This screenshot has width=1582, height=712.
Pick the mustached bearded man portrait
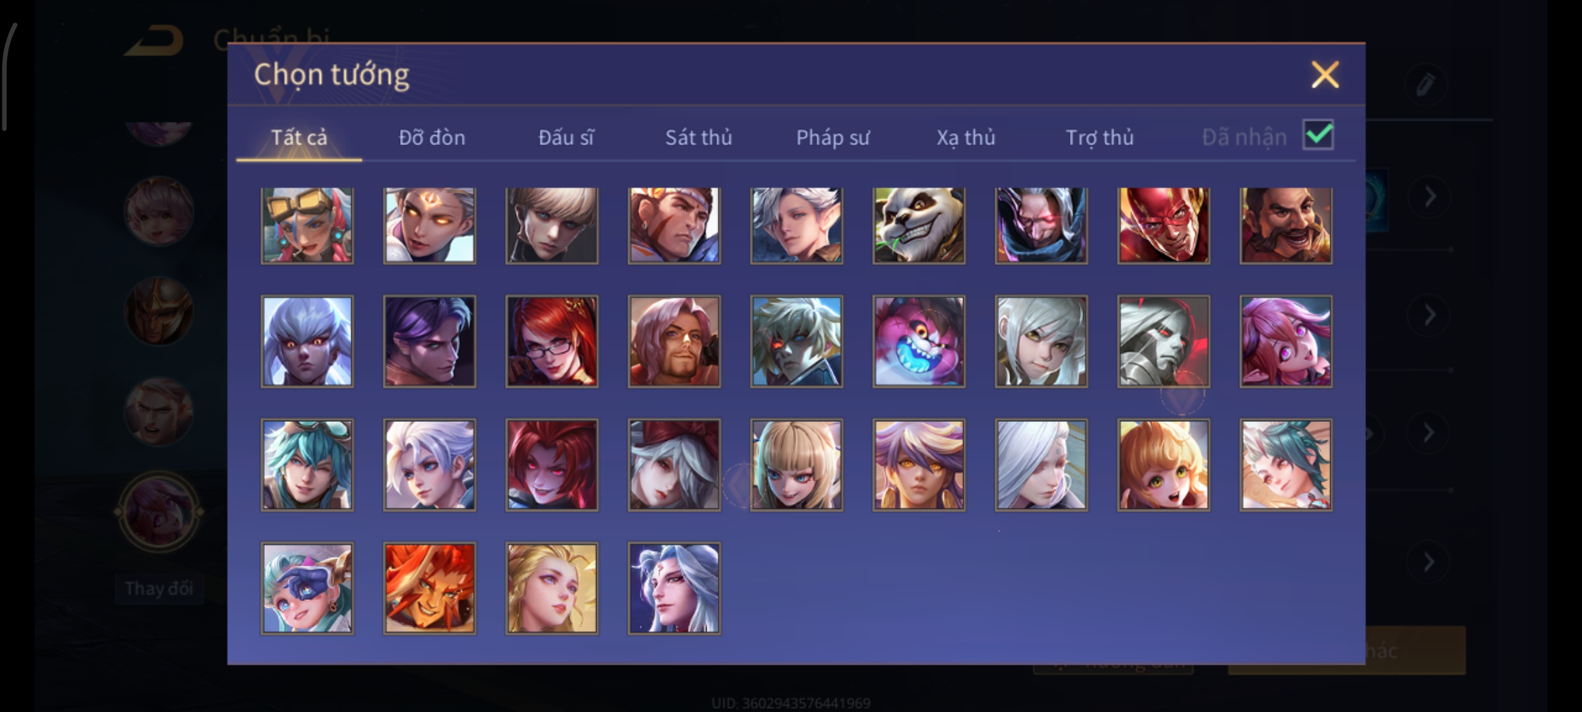(1286, 225)
